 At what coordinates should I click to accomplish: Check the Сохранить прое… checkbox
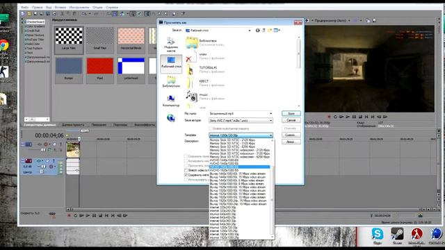click(186, 156)
